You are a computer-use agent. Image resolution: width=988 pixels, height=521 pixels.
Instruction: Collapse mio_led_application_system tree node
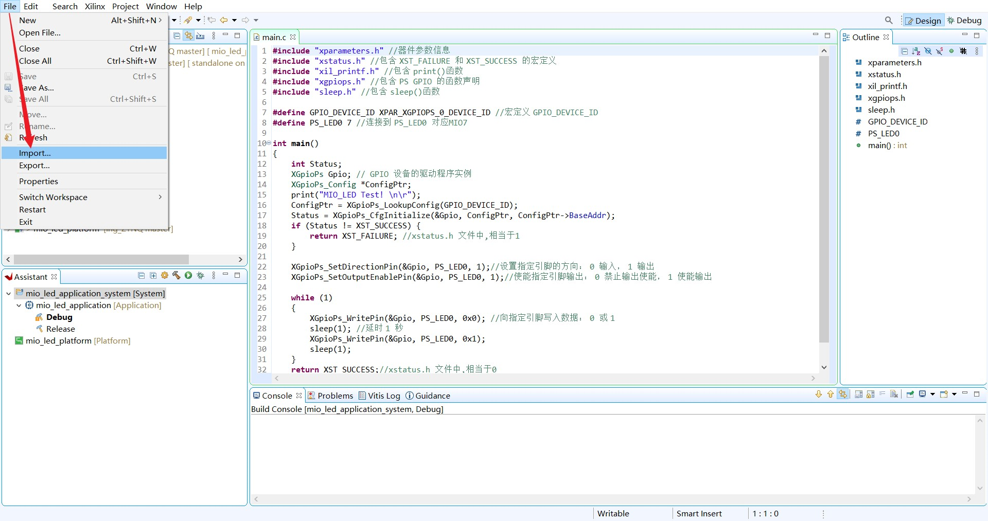(x=9, y=294)
